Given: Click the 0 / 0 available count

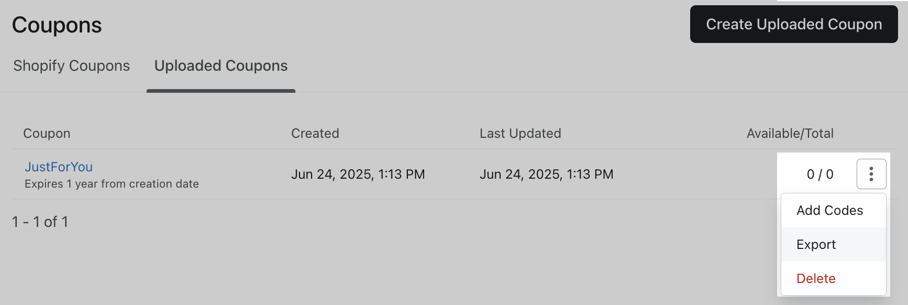Looking at the screenshot, I should (x=820, y=174).
